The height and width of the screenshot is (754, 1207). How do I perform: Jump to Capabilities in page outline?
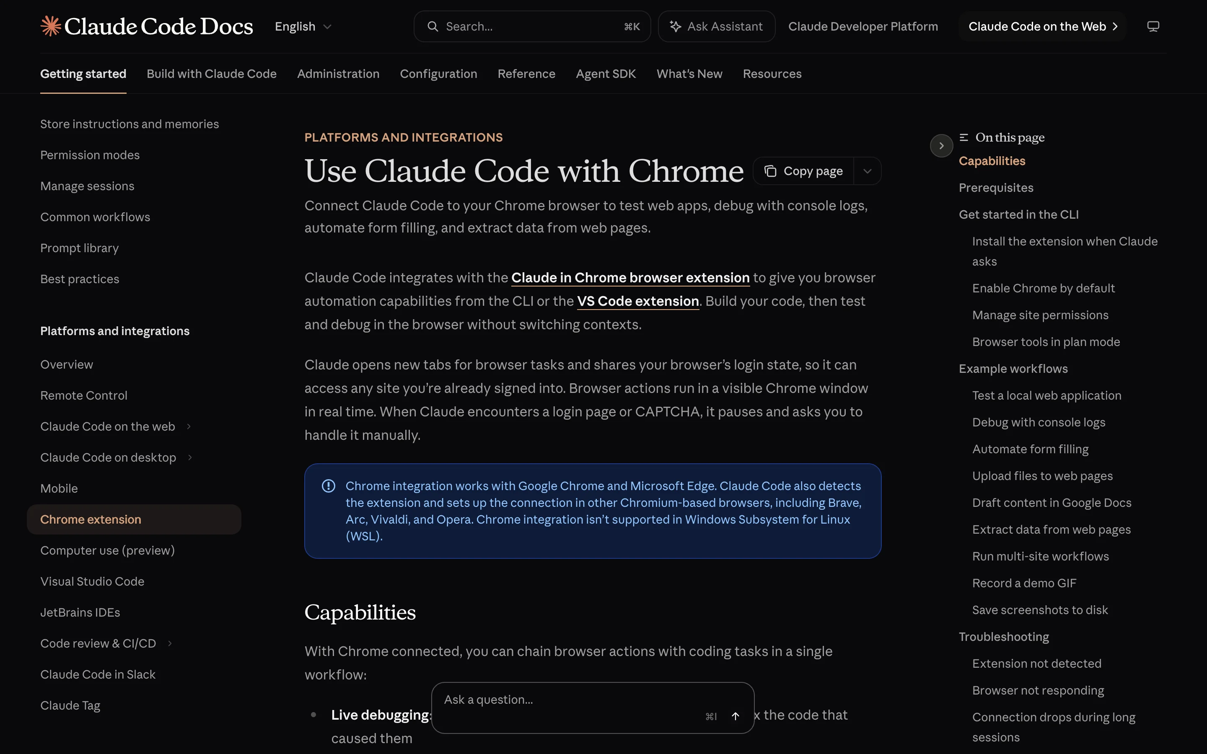coord(992,160)
